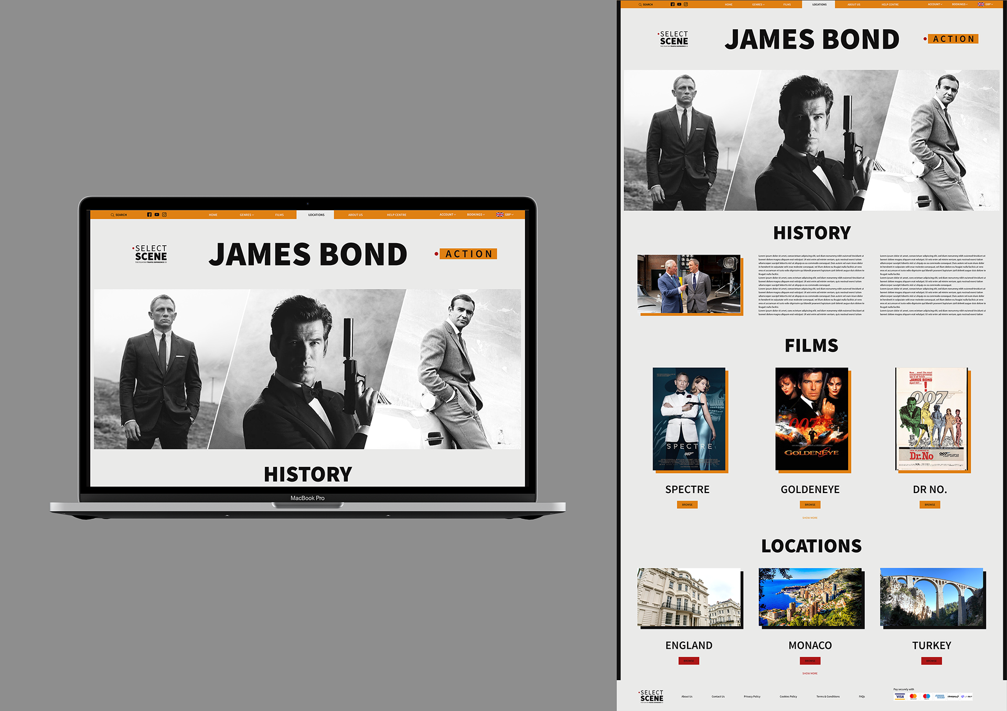Expand the Genres dropdown on the laptop screen
1007x711 pixels.
pyautogui.click(x=247, y=215)
